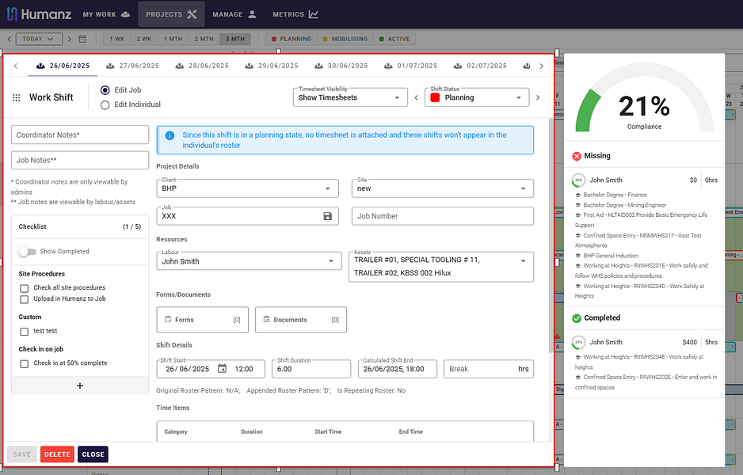Show the next dates with right chevron
This screenshot has height=475, width=743.
point(541,66)
